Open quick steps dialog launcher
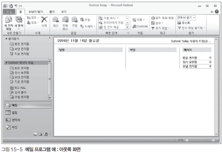 [x=128, y=33]
